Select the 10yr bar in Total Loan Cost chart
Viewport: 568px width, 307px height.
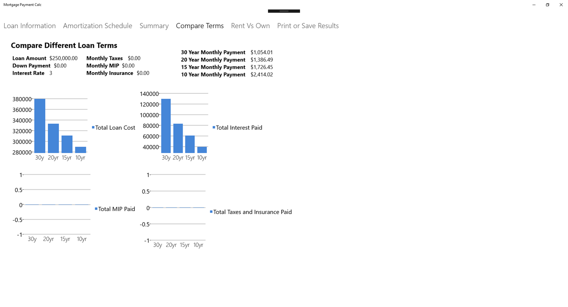point(80,150)
